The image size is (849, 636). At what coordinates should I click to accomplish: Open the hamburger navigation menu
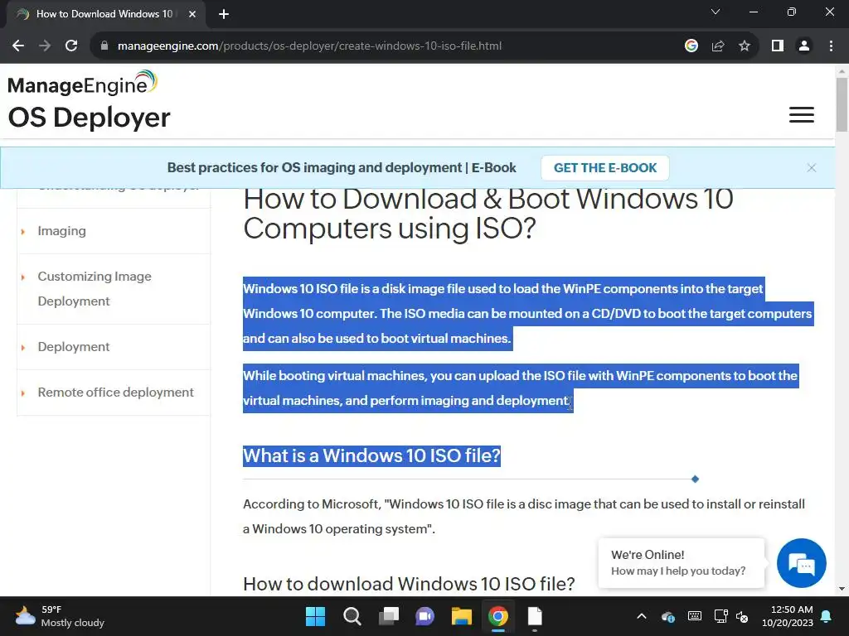802,114
